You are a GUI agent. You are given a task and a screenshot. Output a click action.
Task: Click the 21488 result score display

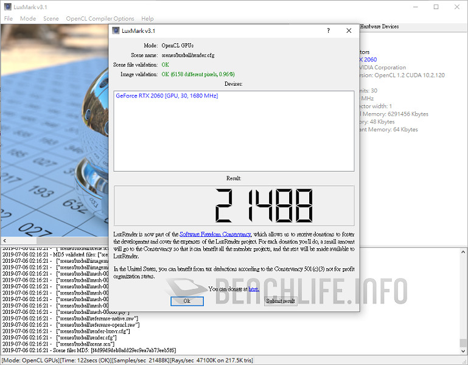[234, 206]
